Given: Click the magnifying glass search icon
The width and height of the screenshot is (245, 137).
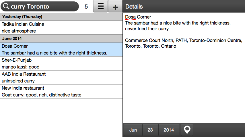Looking at the screenshot, I should [6, 7].
